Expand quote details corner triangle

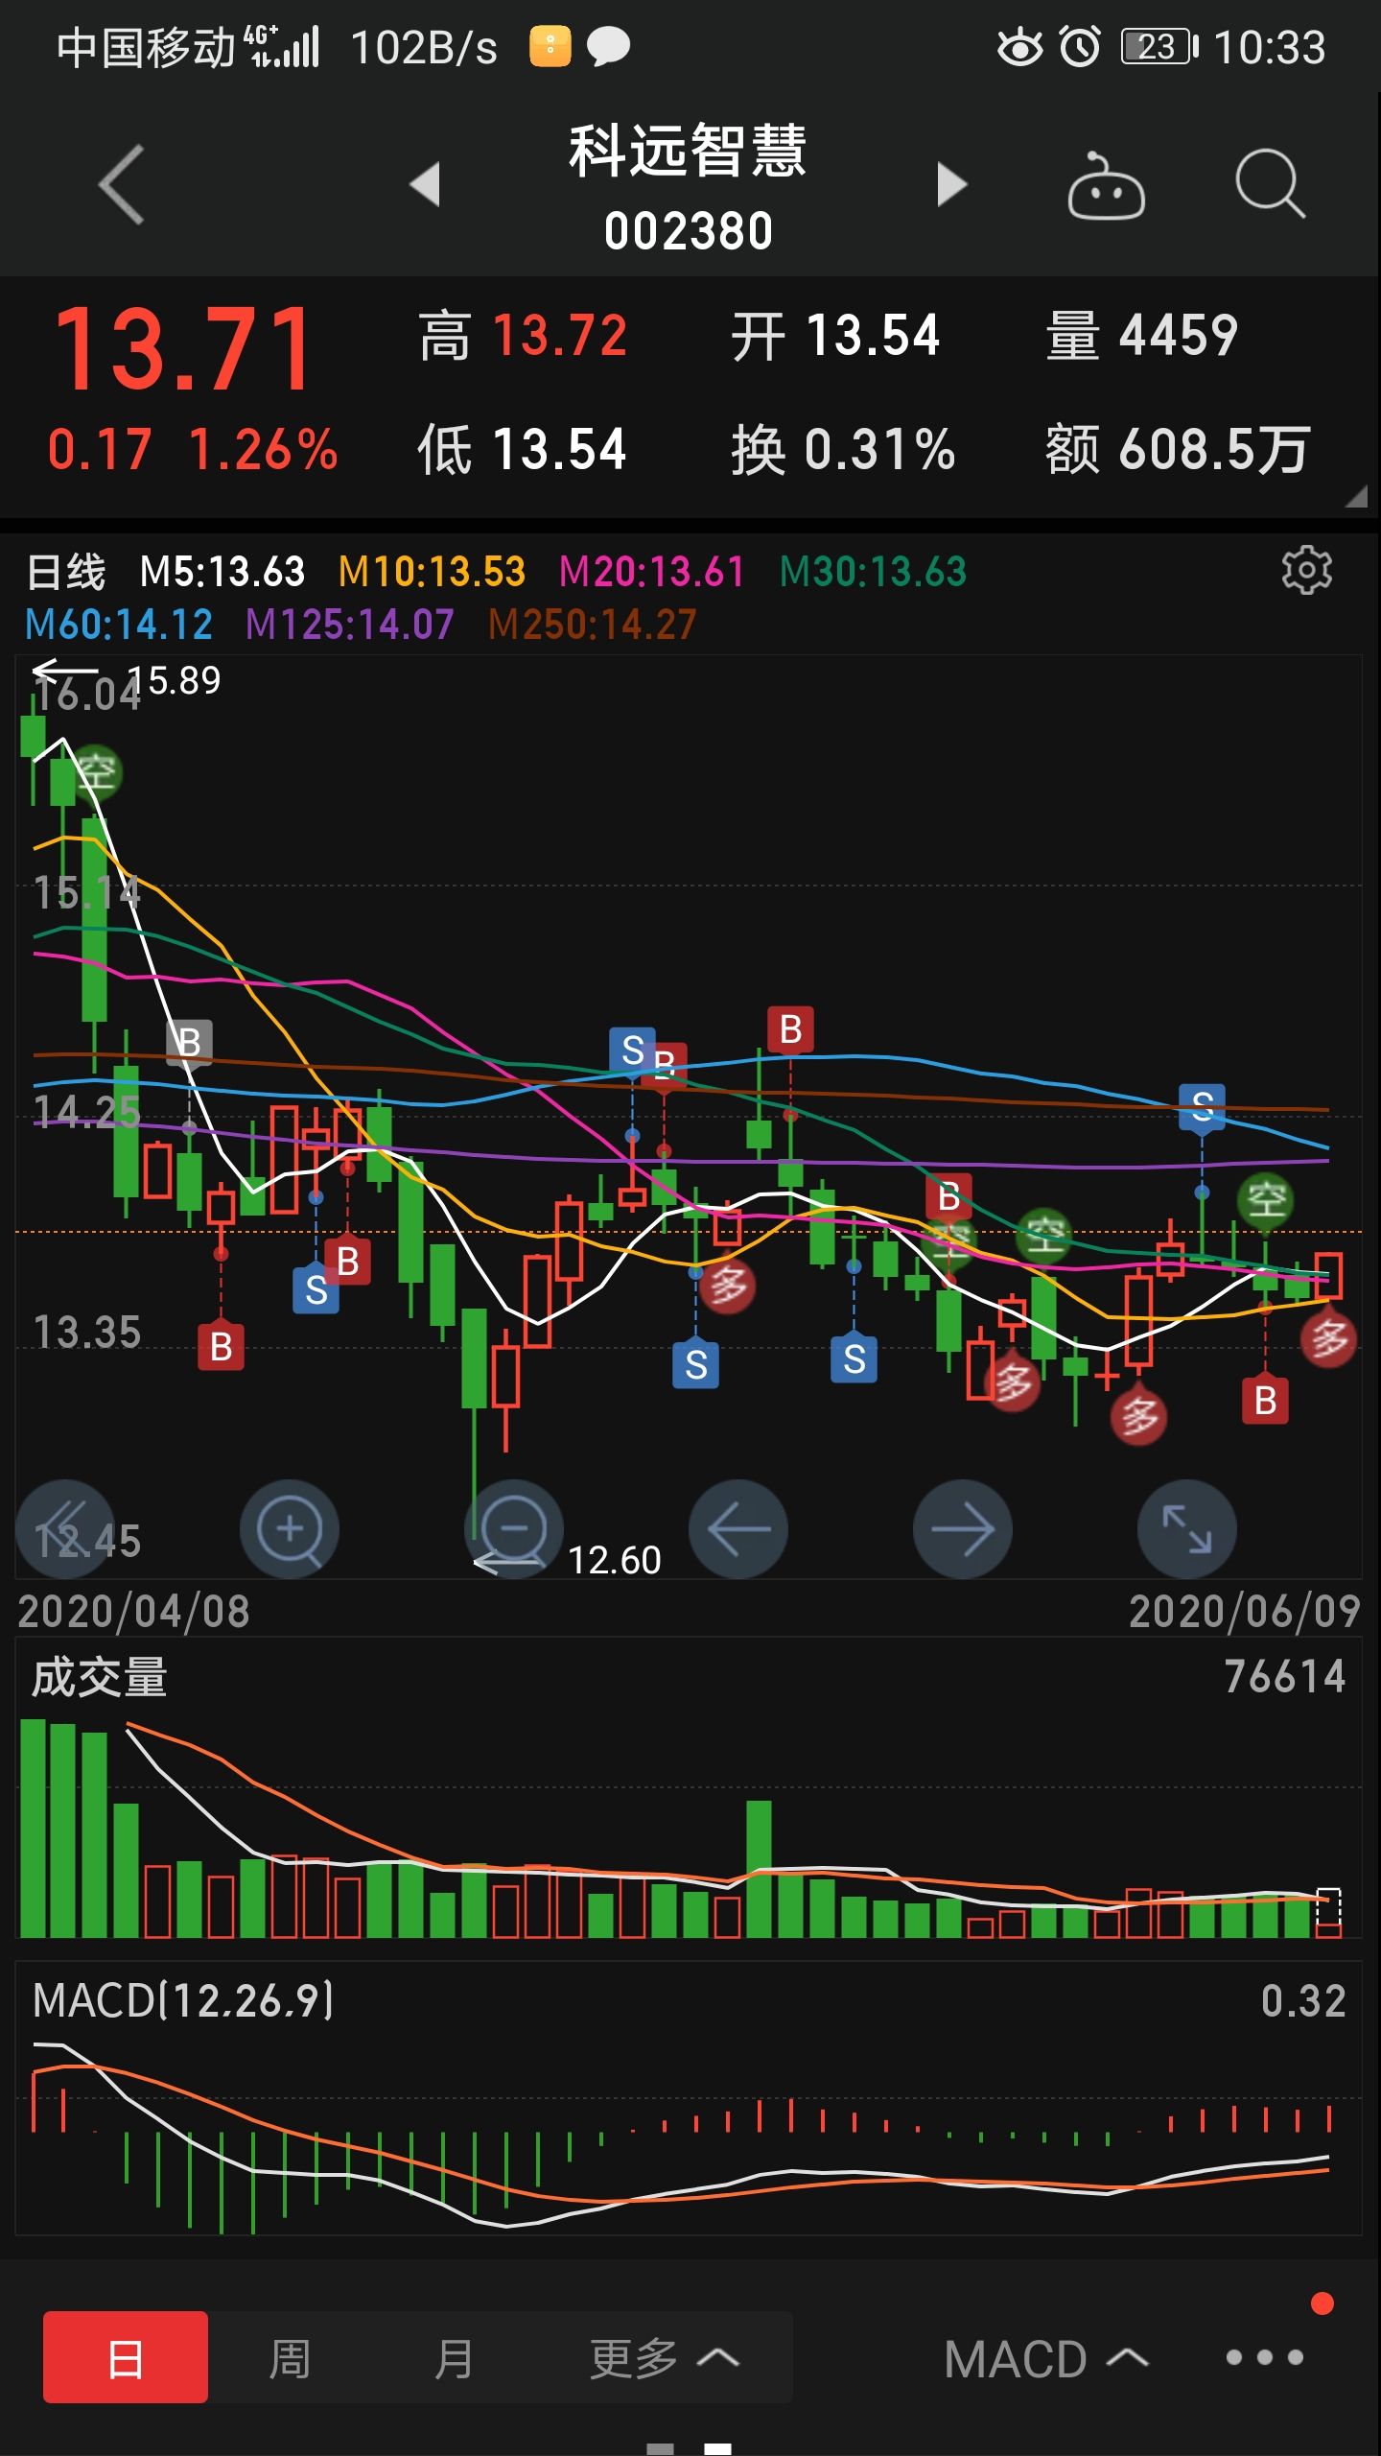coord(1355,495)
